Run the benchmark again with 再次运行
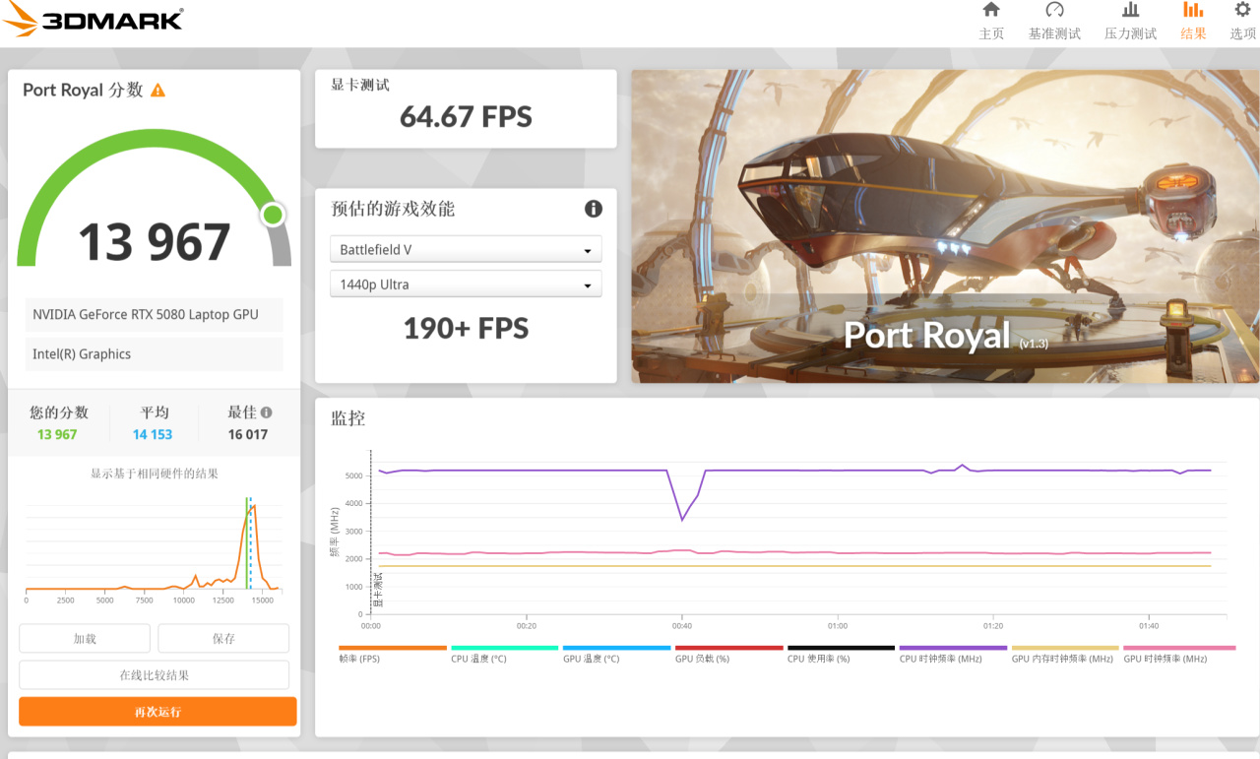 pos(157,712)
